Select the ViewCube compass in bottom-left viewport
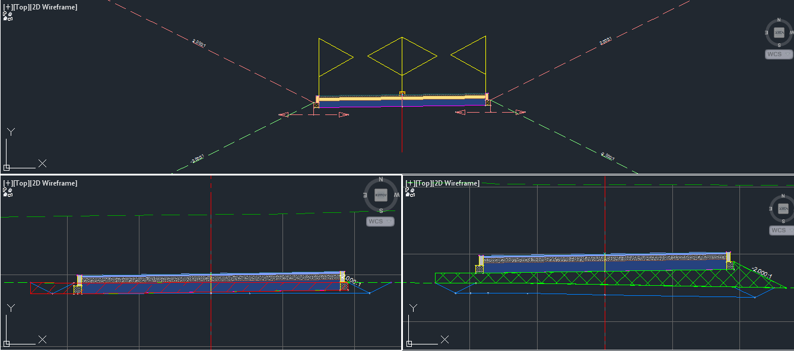 point(380,194)
